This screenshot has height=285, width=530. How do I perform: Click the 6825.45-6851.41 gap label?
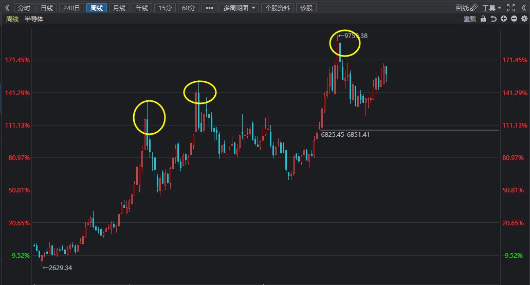point(345,135)
